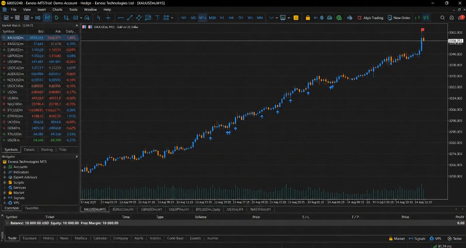Open account notifications icon with red badge
This screenshot has height=248, width=466.
coord(461,18)
